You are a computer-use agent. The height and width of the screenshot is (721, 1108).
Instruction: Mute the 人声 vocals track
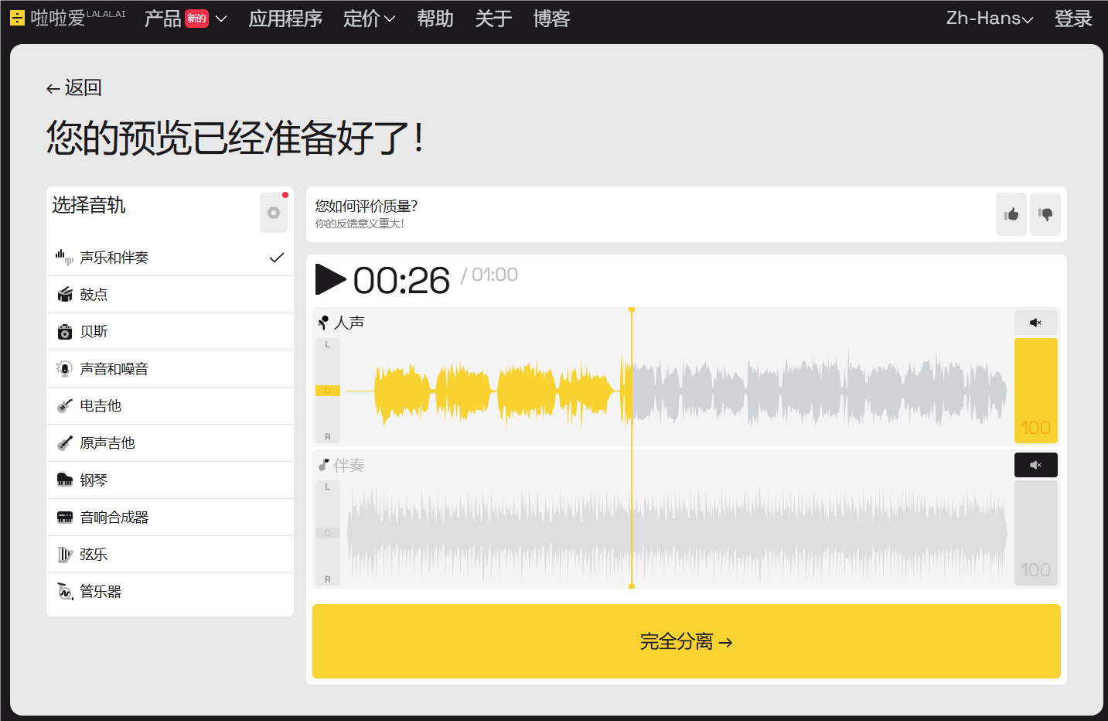coord(1036,322)
